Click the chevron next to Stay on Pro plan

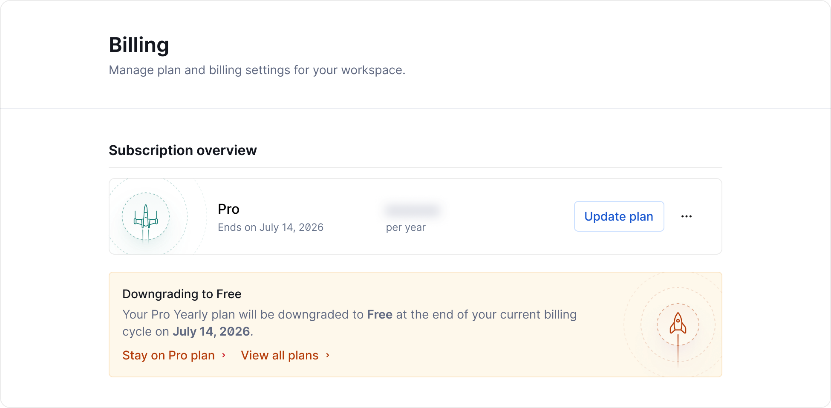click(224, 356)
